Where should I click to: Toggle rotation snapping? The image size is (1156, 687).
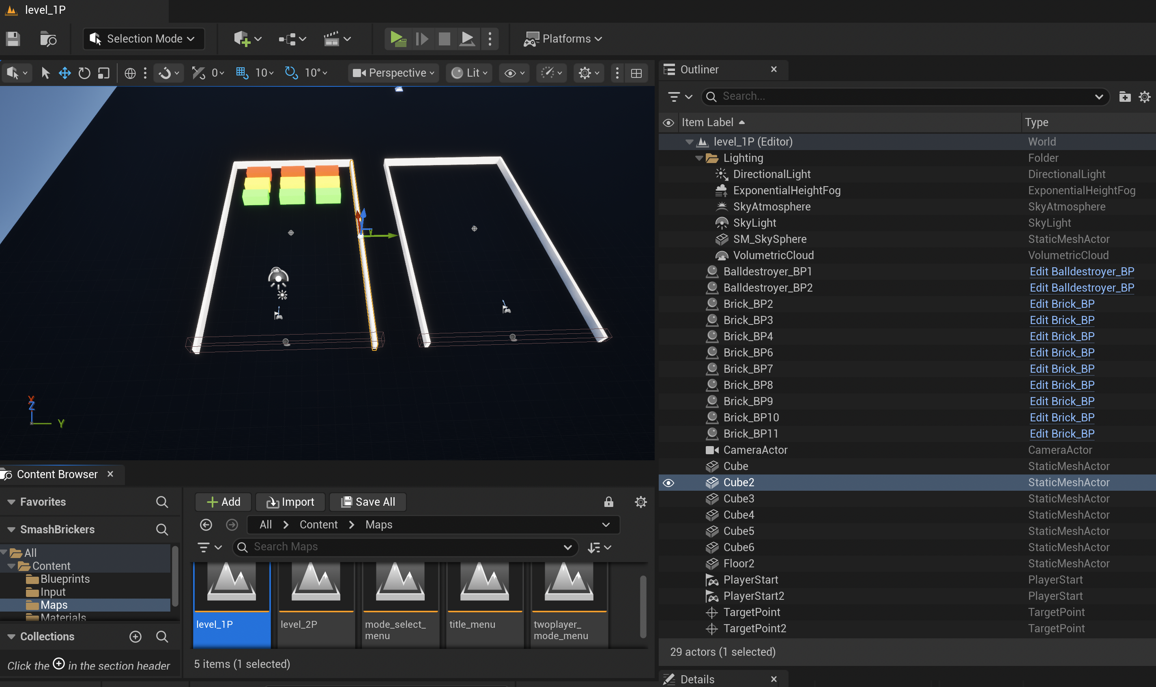[291, 73]
